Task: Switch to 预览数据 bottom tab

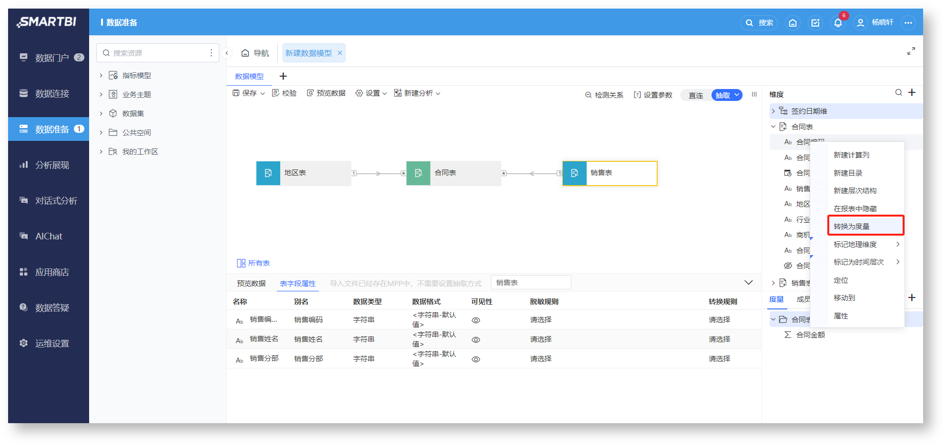Action: (251, 284)
